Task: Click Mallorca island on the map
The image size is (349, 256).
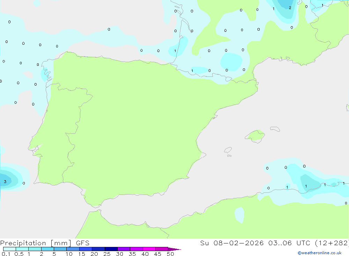Action: (255, 136)
